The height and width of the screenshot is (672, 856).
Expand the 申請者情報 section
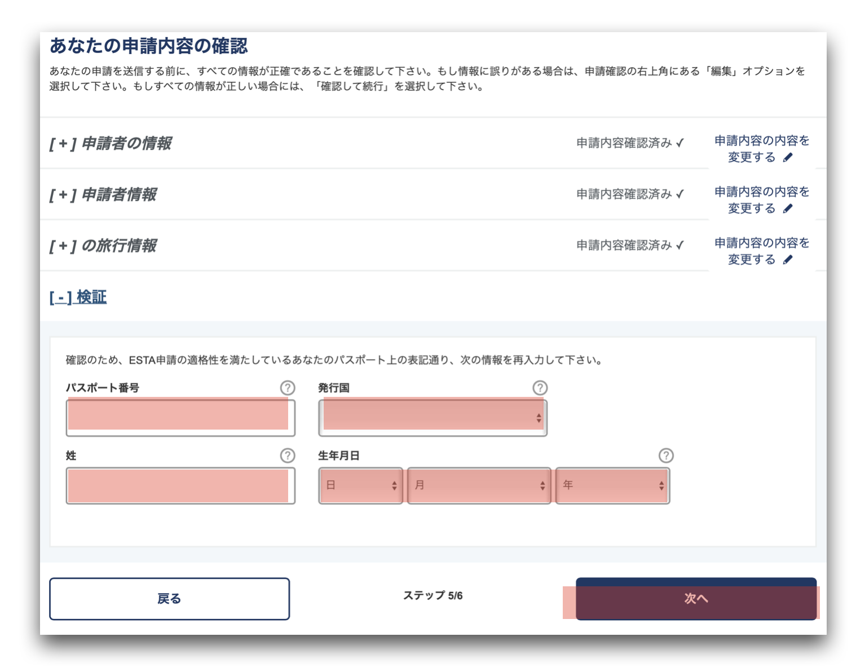tap(103, 195)
